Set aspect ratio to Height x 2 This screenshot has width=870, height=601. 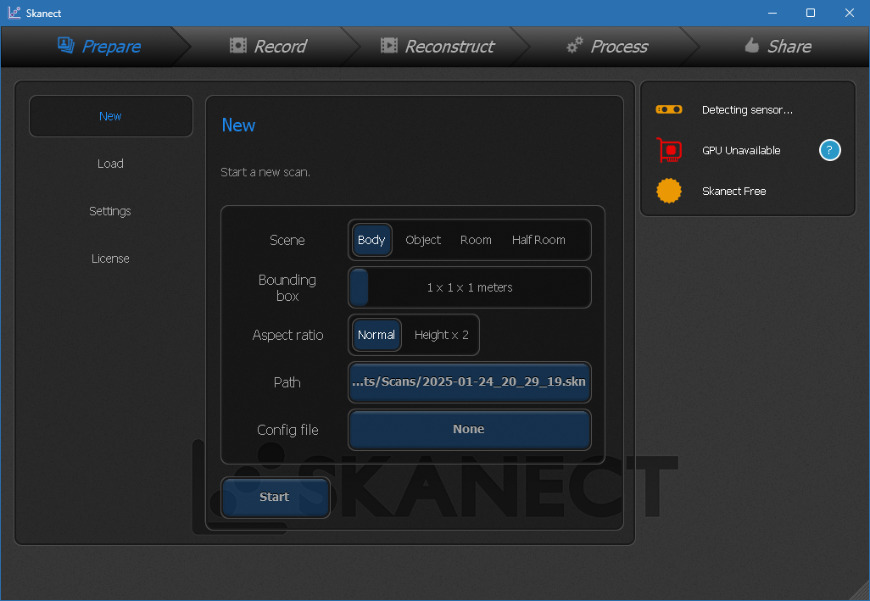[x=441, y=335]
